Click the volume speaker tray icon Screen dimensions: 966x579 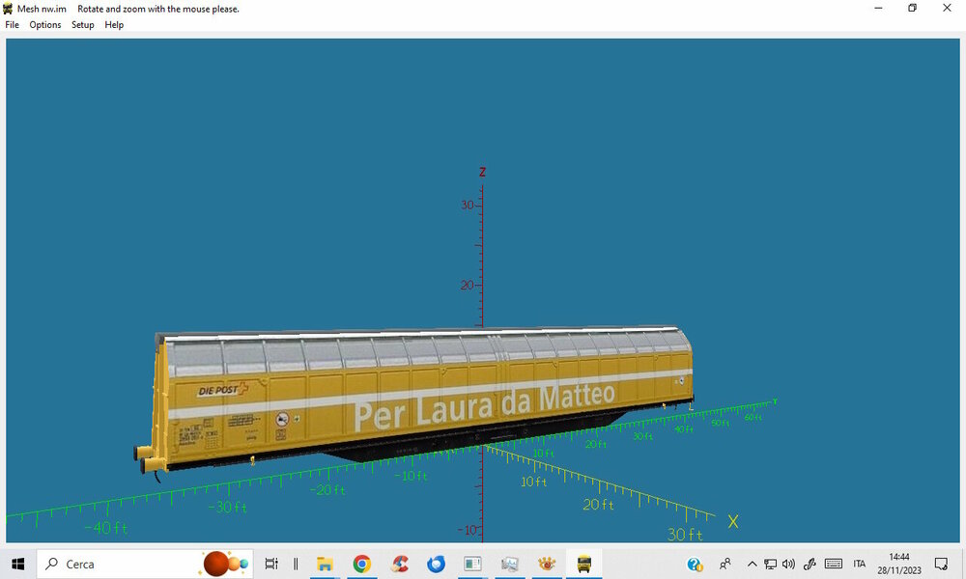click(x=788, y=564)
